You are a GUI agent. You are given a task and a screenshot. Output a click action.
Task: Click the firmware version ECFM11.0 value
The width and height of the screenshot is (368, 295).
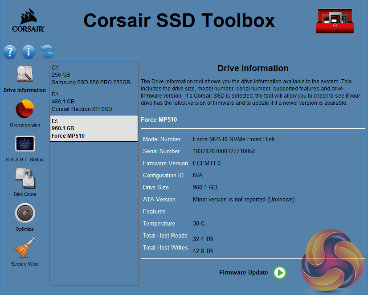[x=206, y=164]
